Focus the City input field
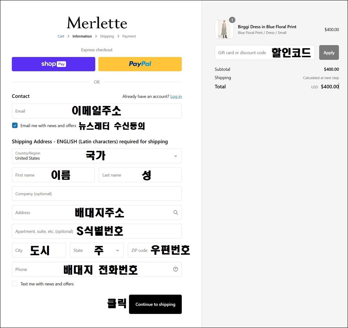348x328 pixels. (39, 250)
